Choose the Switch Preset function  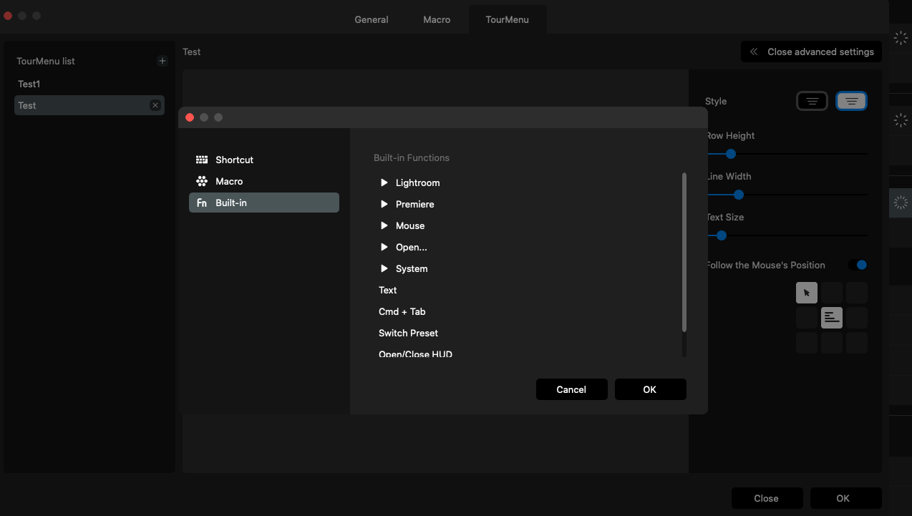408,333
